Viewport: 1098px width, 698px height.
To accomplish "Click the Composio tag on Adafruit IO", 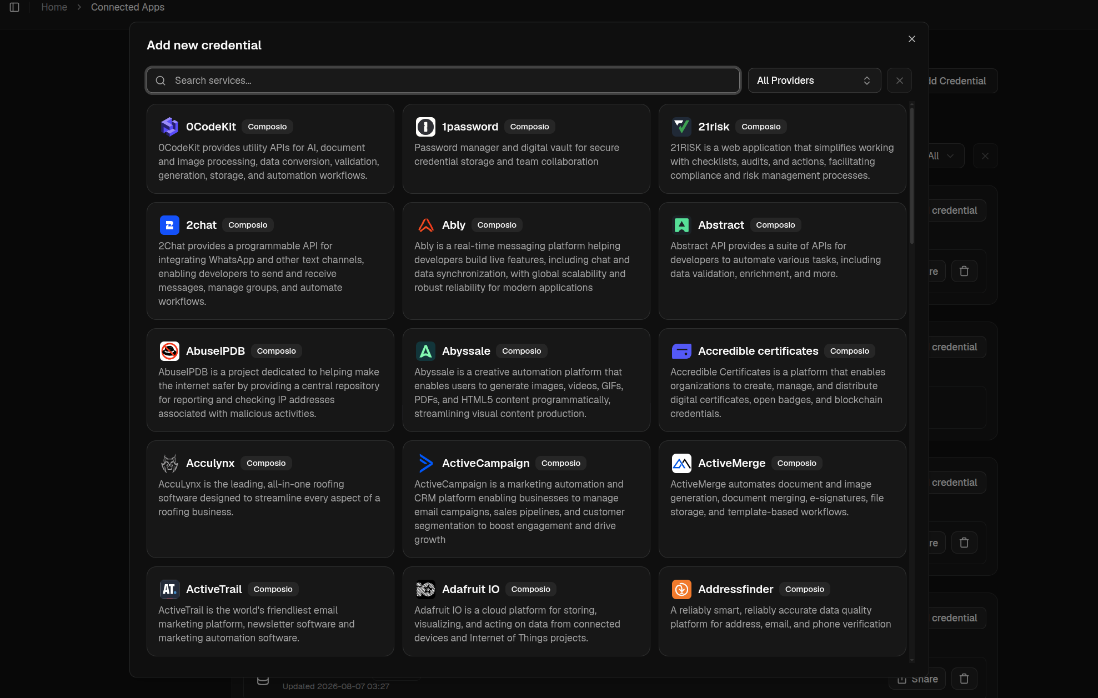I will 530,589.
